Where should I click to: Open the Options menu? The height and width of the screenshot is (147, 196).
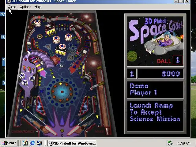25,7
